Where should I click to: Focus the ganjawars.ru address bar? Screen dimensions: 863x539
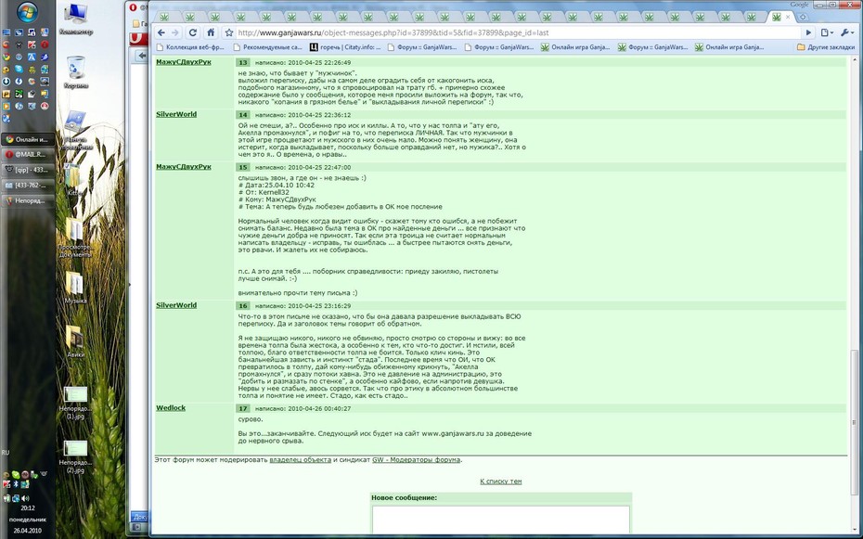518,32
